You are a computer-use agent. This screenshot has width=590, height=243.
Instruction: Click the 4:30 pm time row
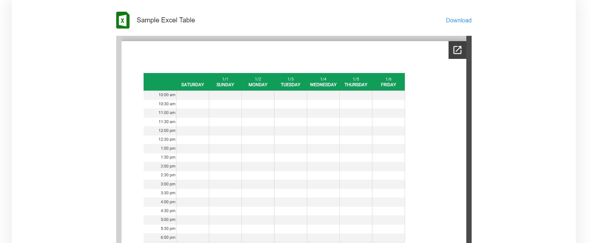(x=274, y=211)
